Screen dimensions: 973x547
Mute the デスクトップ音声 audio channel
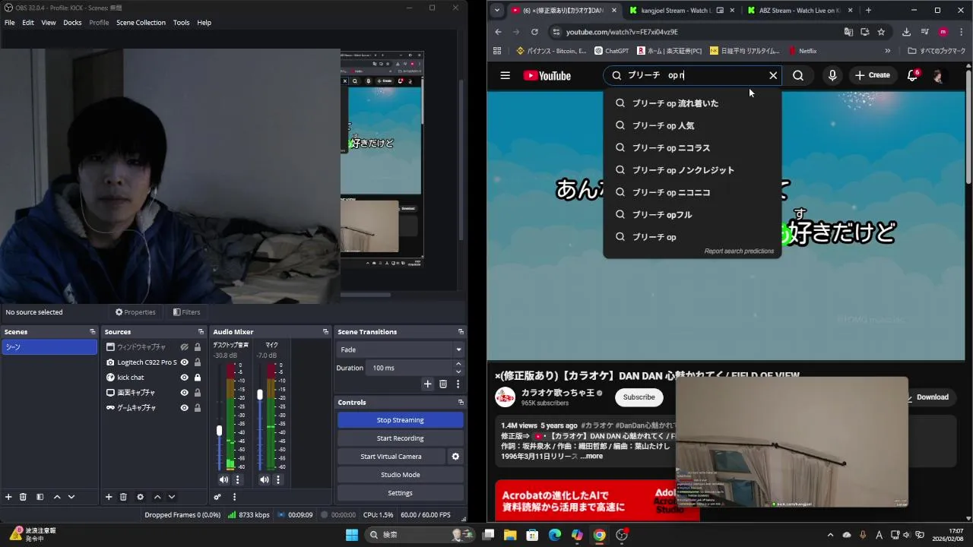coord(223,479)
